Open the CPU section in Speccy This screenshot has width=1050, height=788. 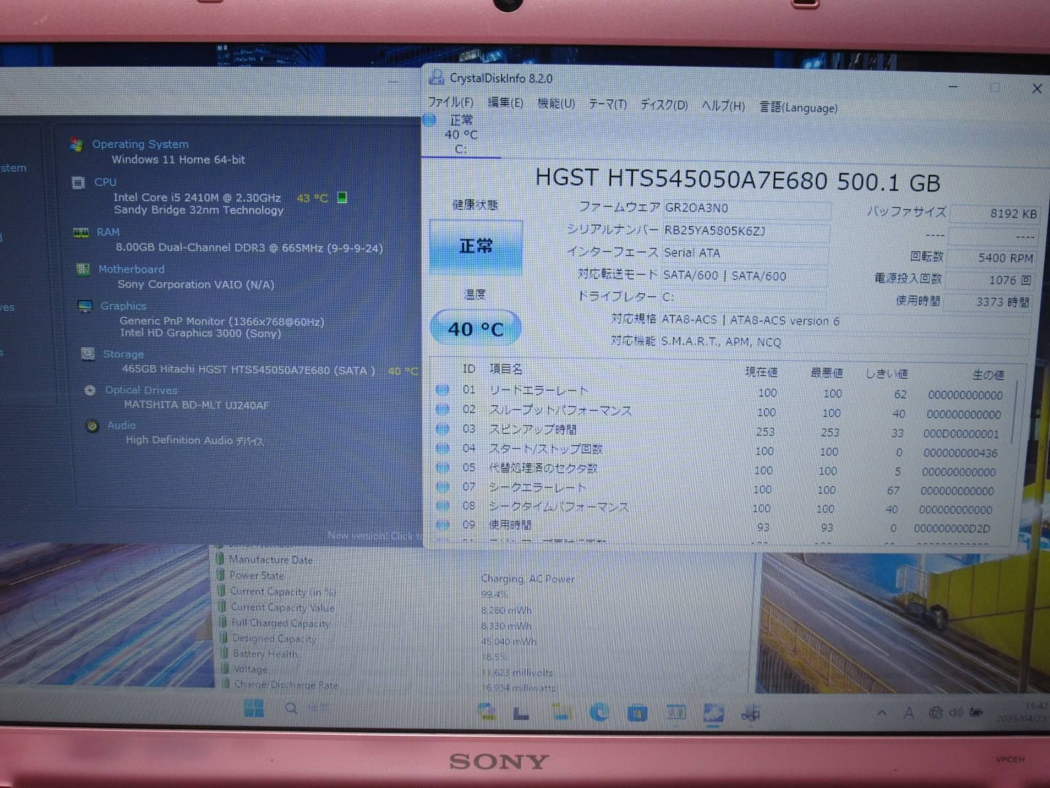tap(105, 182)
